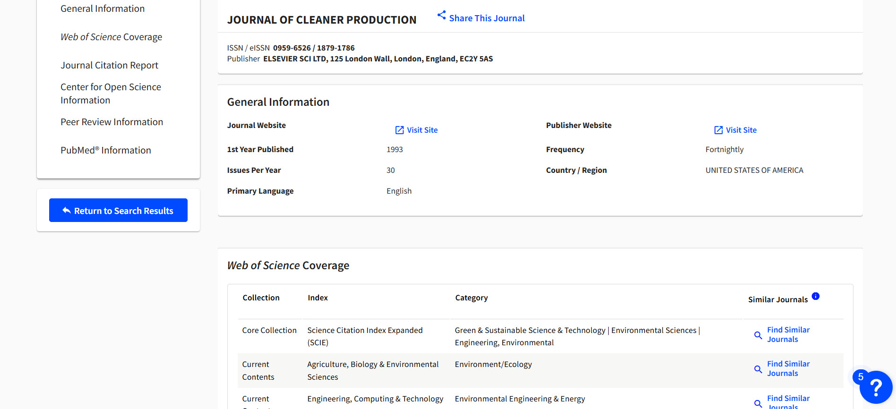Open the help question mark button
Viewport: 896px width, 409px height.
pos(876,387)
